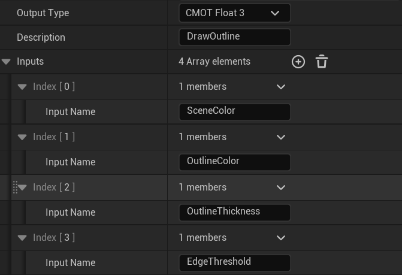Viewport: 402px width, 275px height.
Task: Open the Index [2] element options chevron
Action: [280, 188]
